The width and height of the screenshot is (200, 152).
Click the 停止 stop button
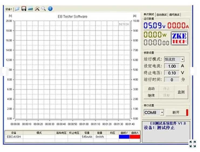tap(167, 89)
